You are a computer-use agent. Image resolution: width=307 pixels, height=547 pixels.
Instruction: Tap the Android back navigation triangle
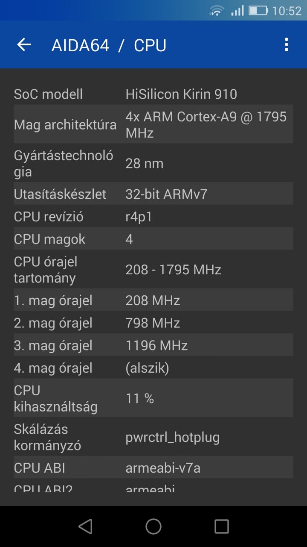[85, 526]
